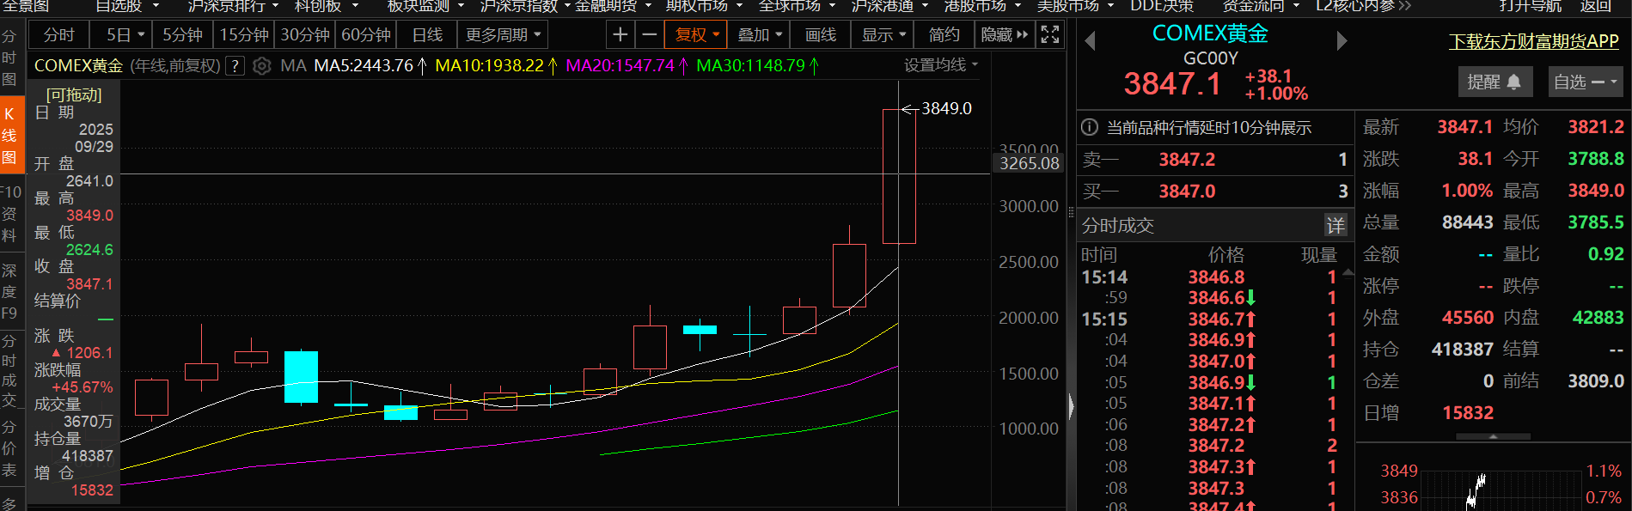This screenshot has width=1632, height=511.
Task: Enter fullscreen chart mode icon
Action: pos(1049,35)
